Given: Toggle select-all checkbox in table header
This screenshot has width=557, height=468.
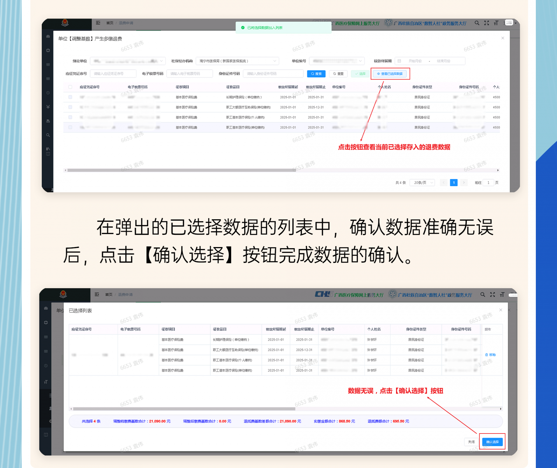Looking at the screenshot, I should [70, 87].
